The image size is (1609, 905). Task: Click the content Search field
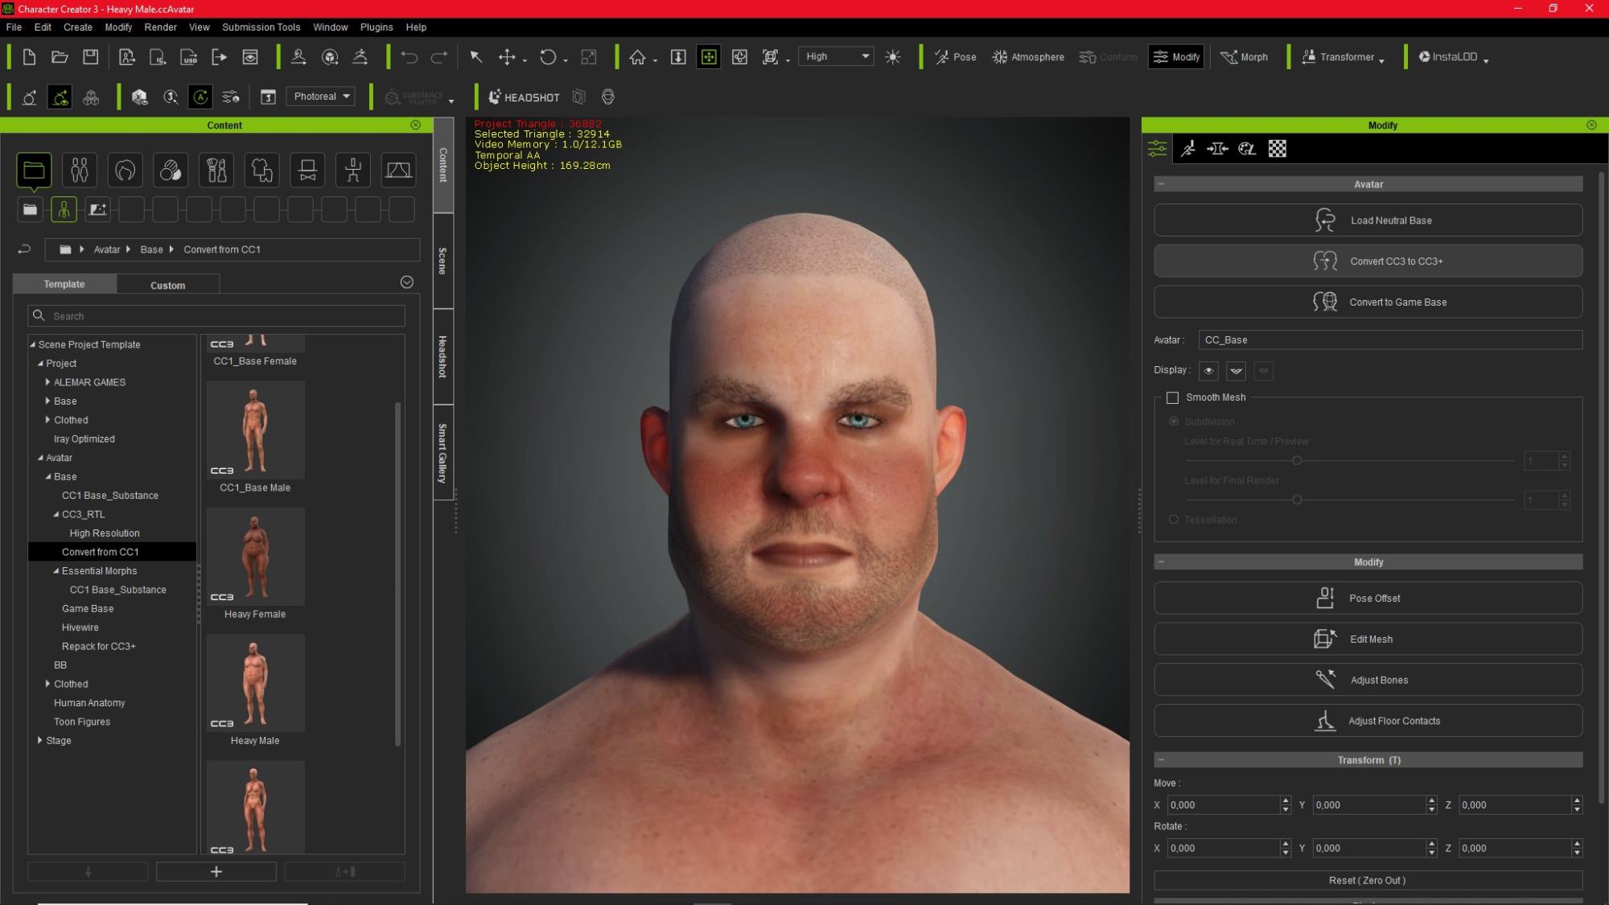[216, 316]
